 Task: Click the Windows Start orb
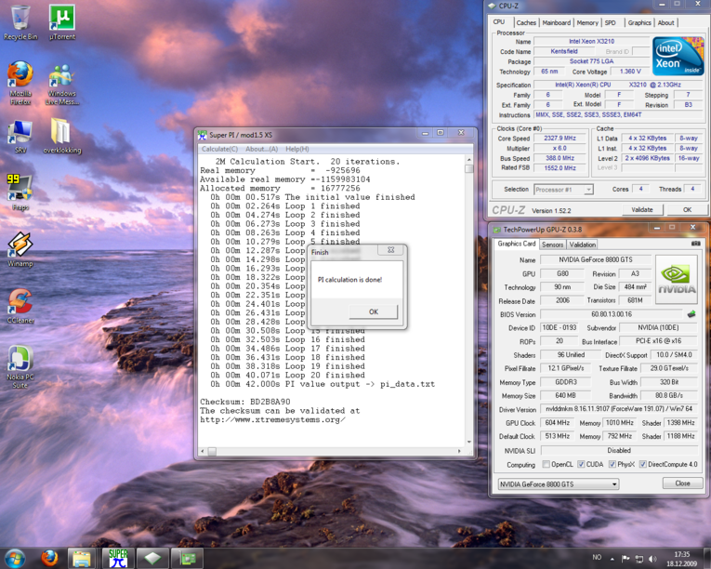15,558
